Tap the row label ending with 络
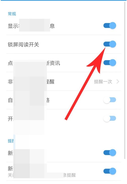The image size is (127, 184). click(29, 100)
